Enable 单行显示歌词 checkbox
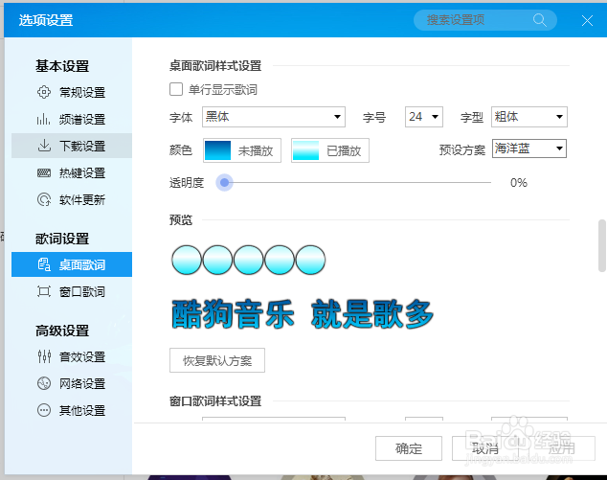This screenshot has height=480, width=607. click(x=176, y=89)
